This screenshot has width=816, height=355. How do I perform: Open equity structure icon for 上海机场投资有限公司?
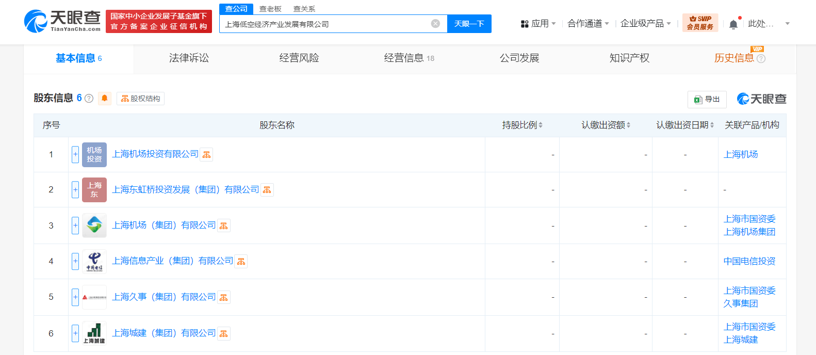(206, 155)
